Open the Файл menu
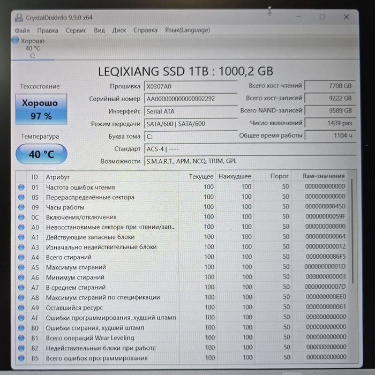375x375 pixels. point(22,31)
